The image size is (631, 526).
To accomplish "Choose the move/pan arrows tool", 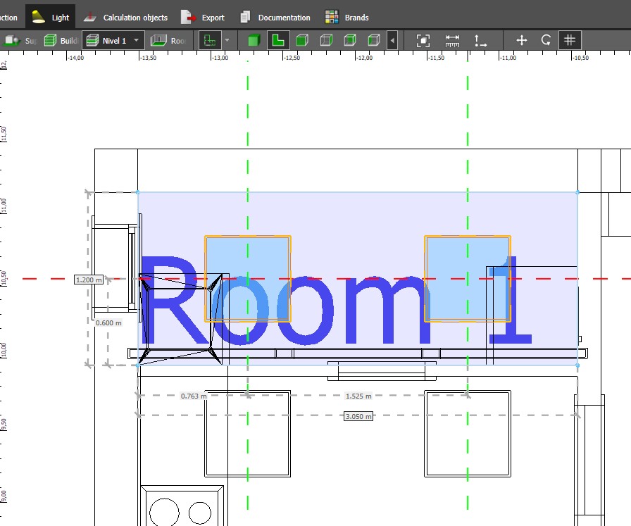I will 522,40.
